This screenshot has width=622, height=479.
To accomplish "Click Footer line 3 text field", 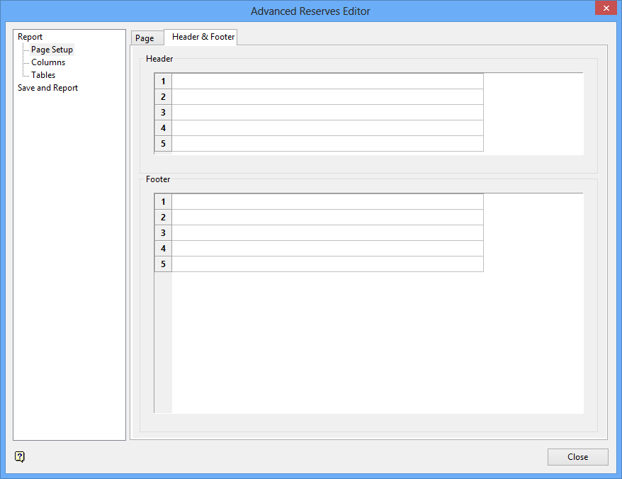I will click(328, 233).
